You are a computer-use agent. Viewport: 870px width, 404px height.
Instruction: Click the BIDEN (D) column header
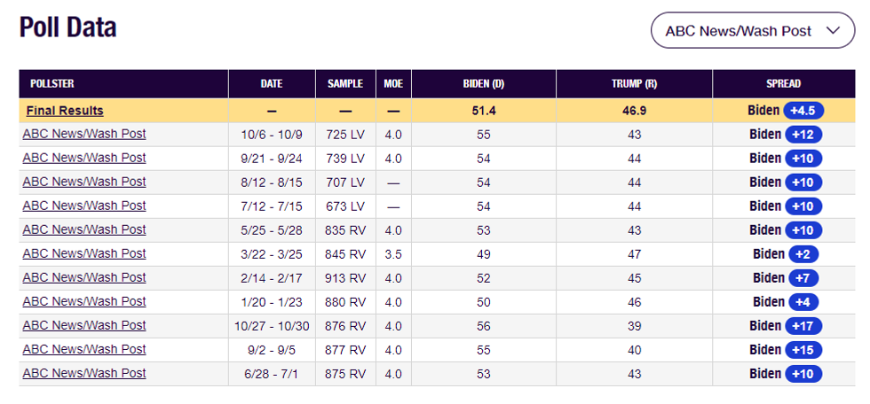click(x=484, y=84)
